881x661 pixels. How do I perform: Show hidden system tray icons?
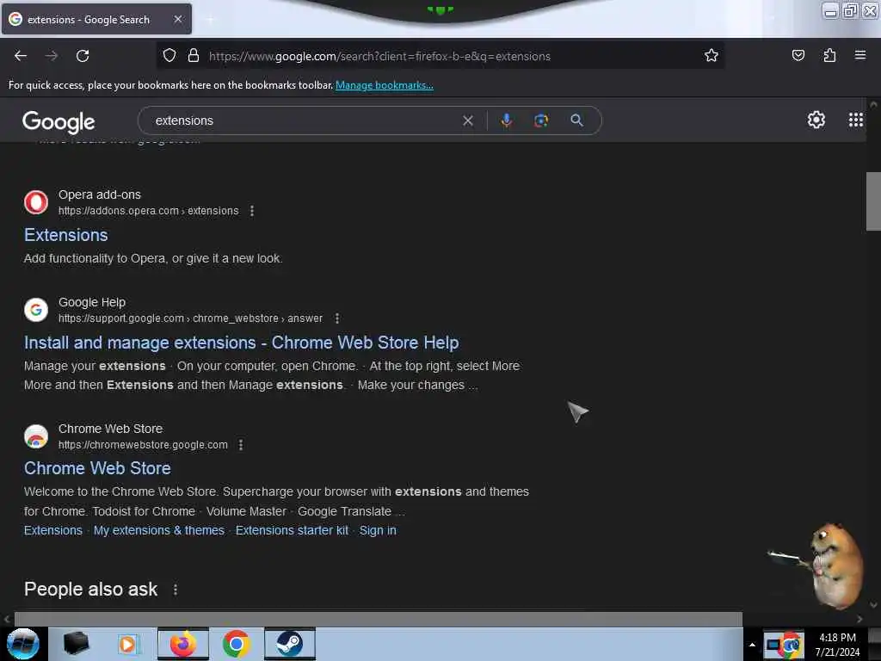click(752, 645)
